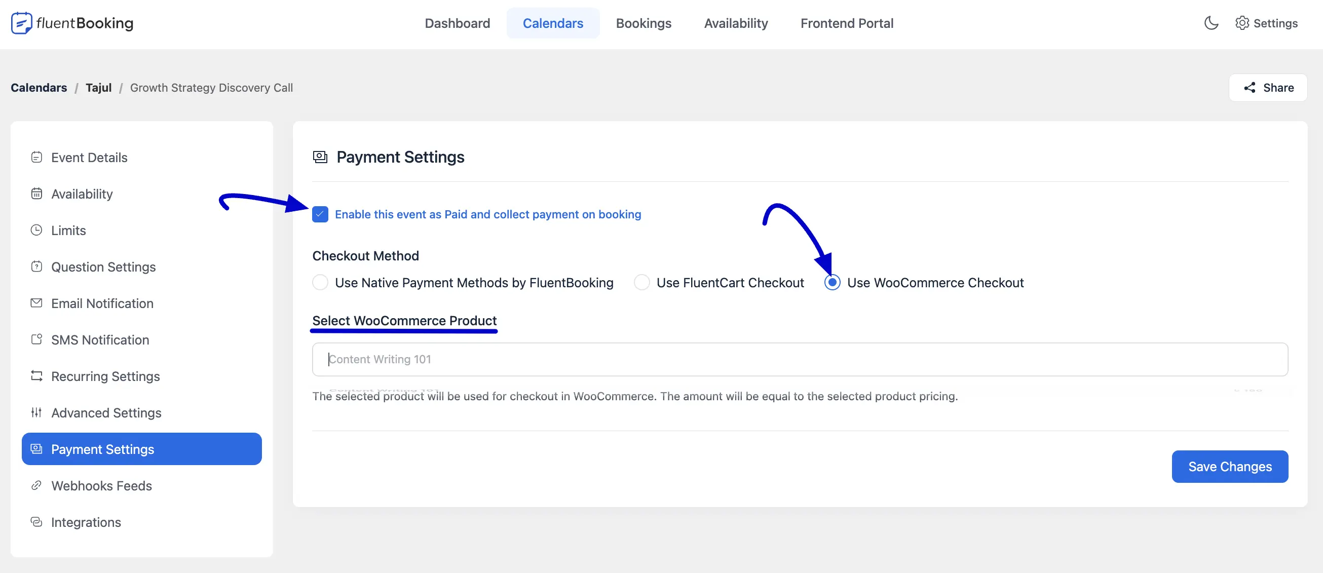This screenshot has height=573, width=1323.
Task: Open Question Settings section
Action: pos(141,266)
